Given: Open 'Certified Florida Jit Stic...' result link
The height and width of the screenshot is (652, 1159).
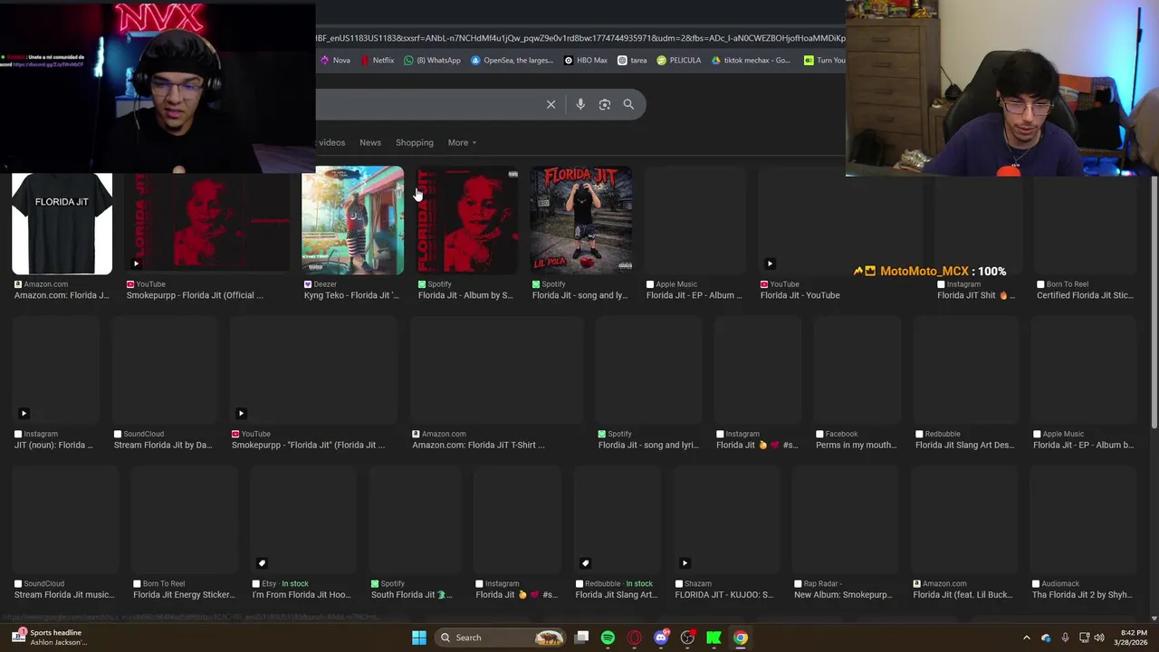Looking at the screenshot, I should click(1085, 295).
